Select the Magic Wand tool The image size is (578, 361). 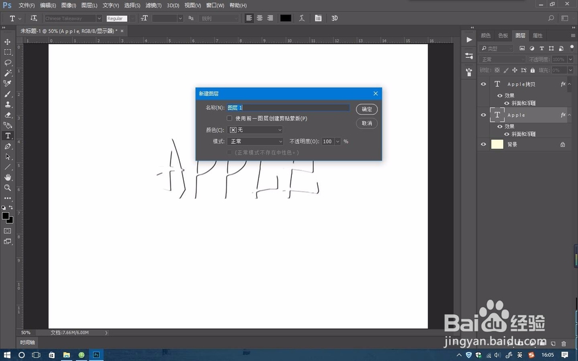click(8, 73)
